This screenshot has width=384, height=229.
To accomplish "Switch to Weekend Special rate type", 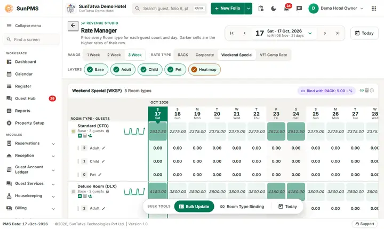I will coord(237,55).
